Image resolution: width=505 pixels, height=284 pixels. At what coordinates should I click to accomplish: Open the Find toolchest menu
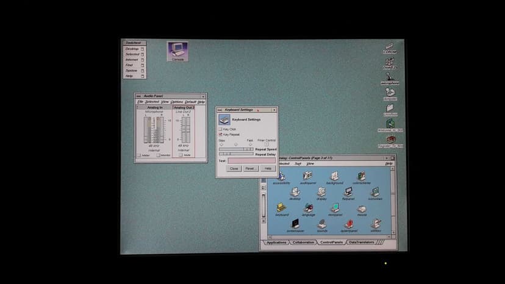pyautogui.click(x=134, y=65)
